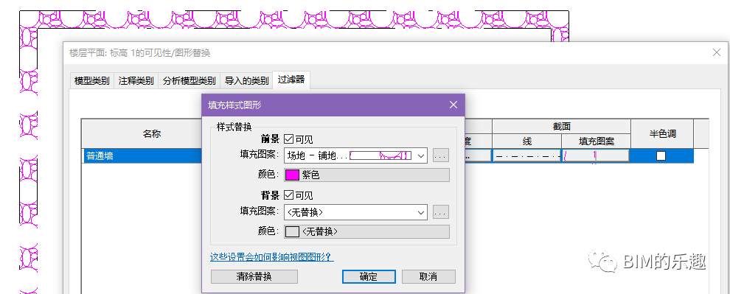
Task: Open the 分析模型类别 tab
Action: pyautogui.click(x=189, y=81)
